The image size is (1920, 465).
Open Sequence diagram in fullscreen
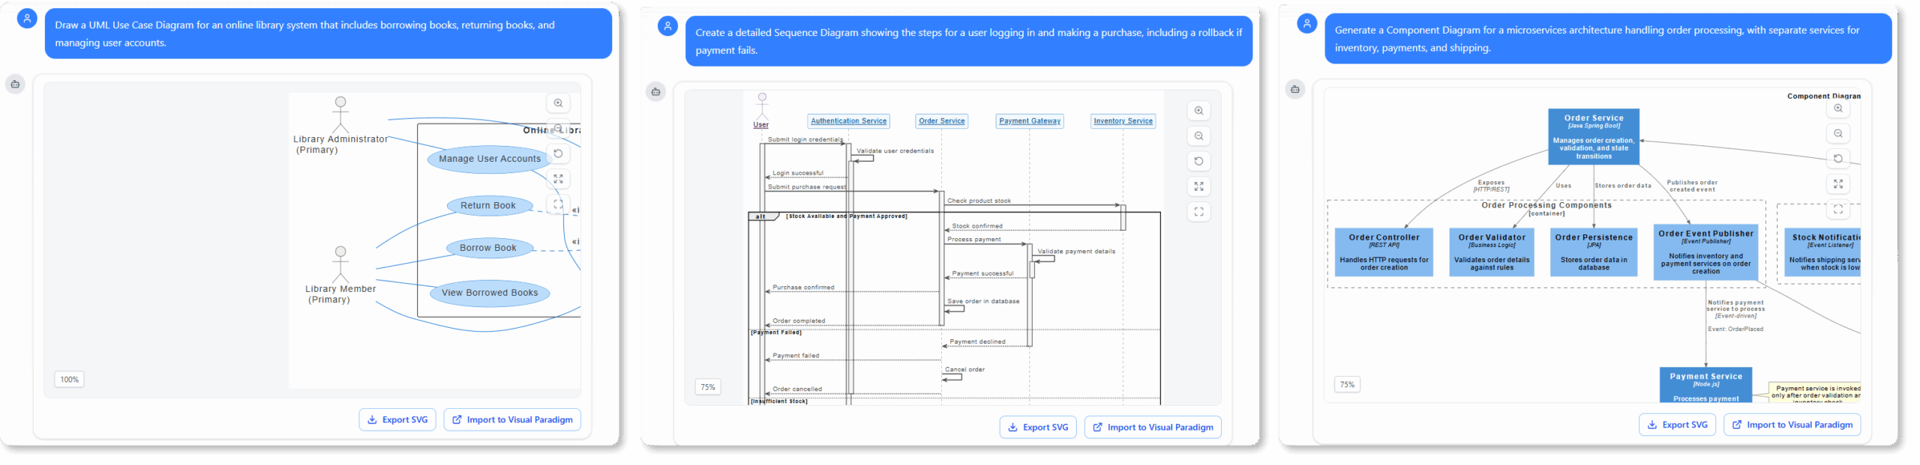1198,212
